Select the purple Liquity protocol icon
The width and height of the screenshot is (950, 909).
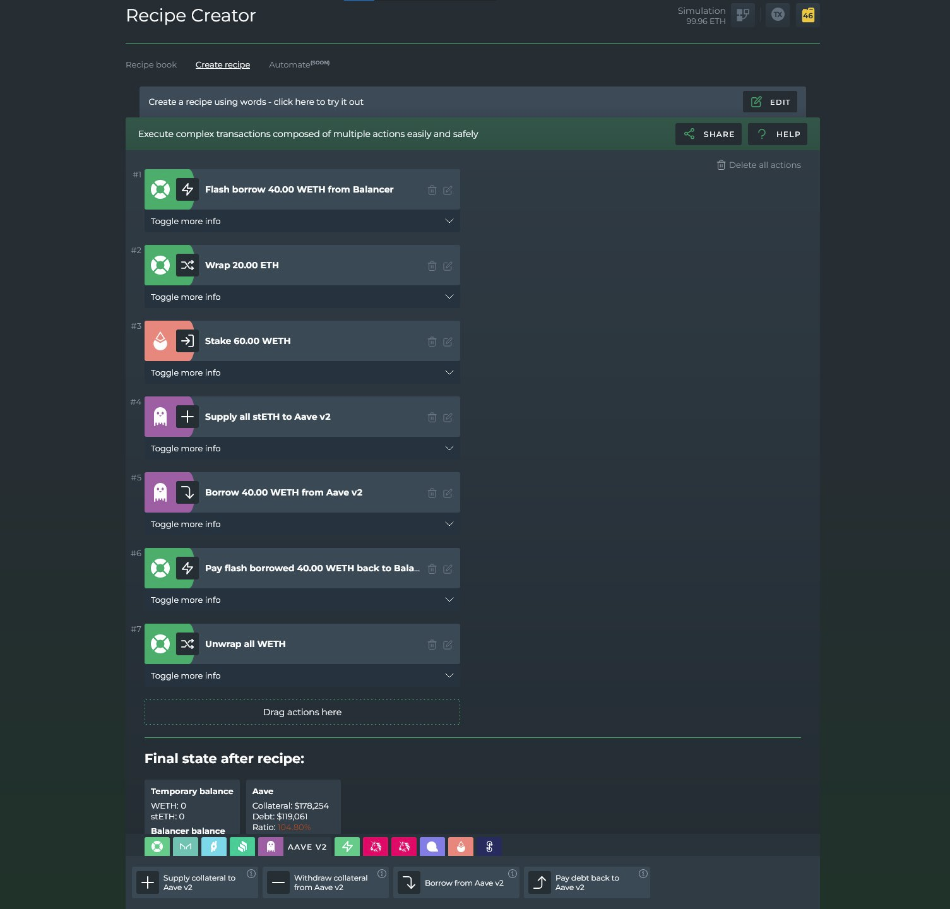[x=432, y=847]
